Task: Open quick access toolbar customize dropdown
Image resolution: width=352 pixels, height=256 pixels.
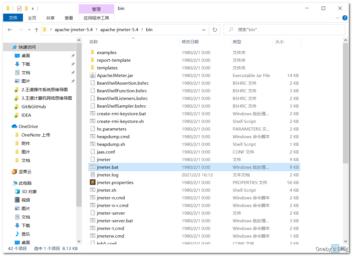Action: [x=33, y=9]
